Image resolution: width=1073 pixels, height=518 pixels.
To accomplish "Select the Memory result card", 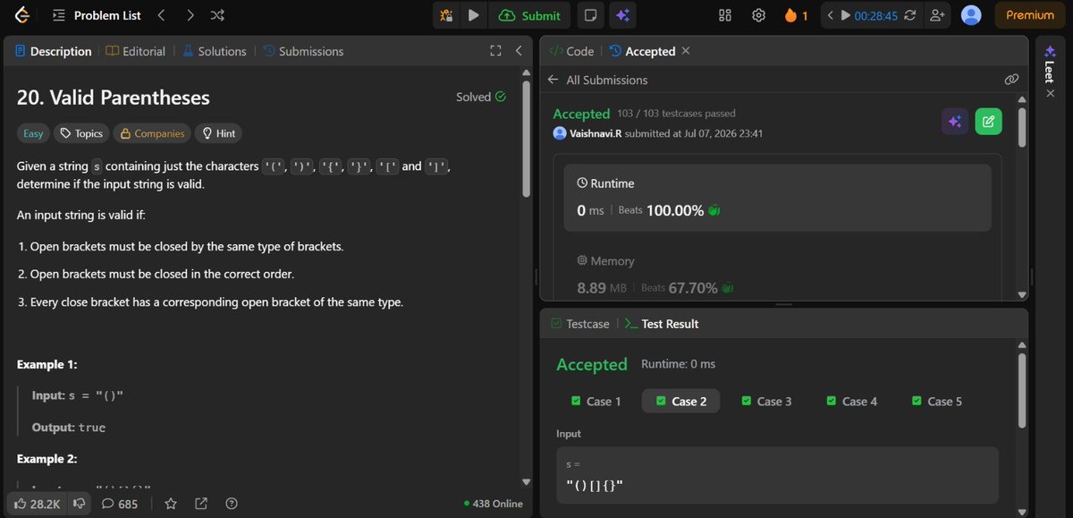I will click(776, 271).
